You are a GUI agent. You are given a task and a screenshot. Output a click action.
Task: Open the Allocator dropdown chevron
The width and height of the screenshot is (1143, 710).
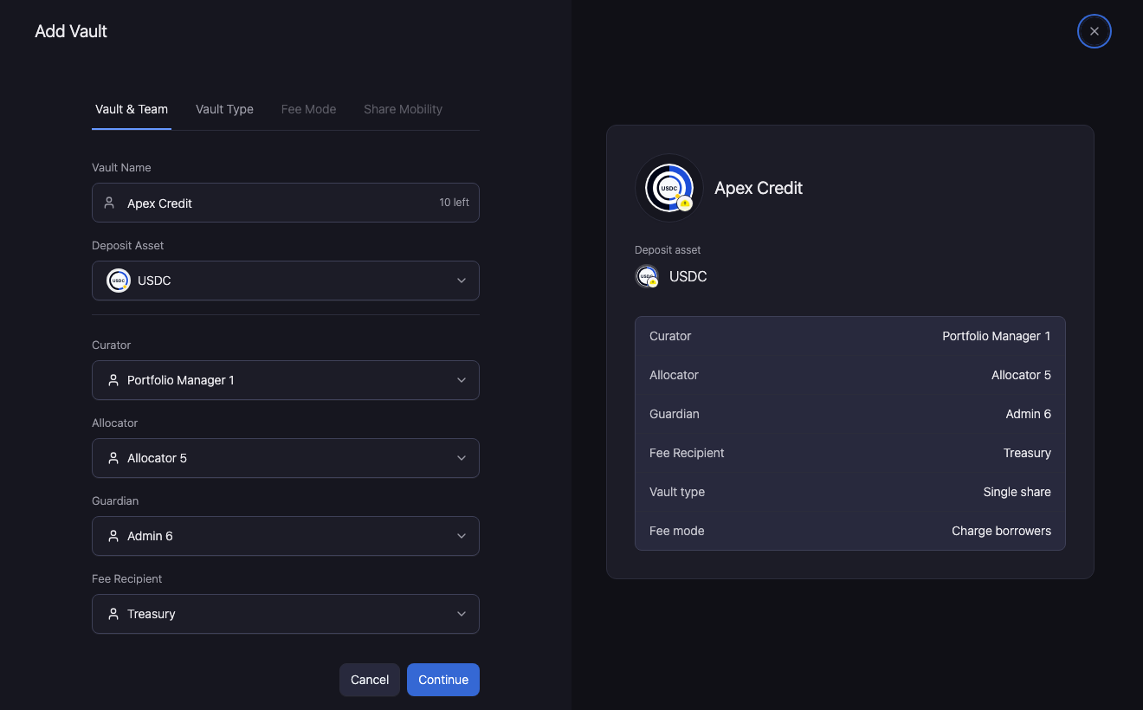tap(462, 458)
